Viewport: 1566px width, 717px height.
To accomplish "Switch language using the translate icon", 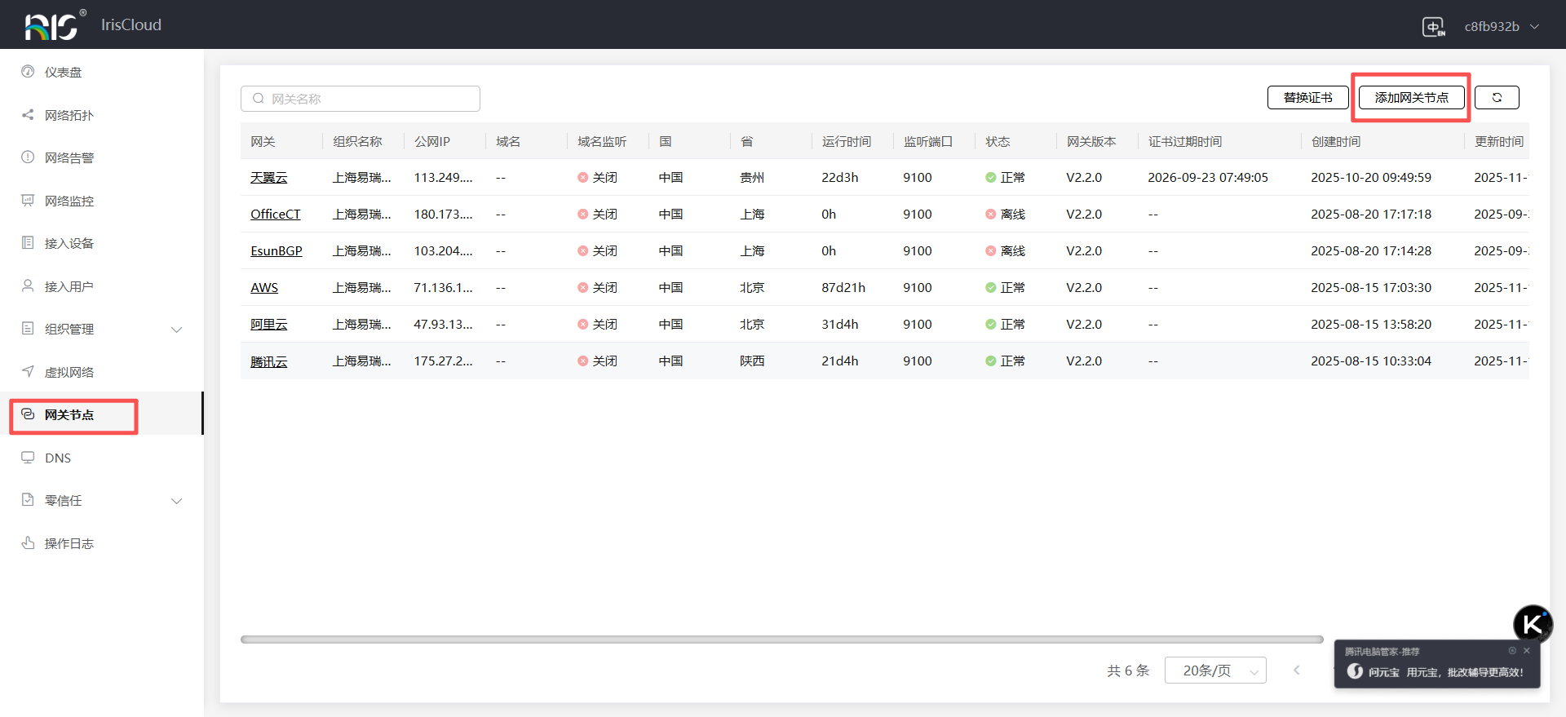I will click(1433, 26).
